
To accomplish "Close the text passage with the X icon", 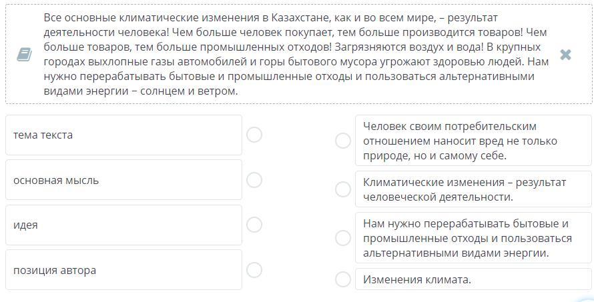I will (565, 55).
